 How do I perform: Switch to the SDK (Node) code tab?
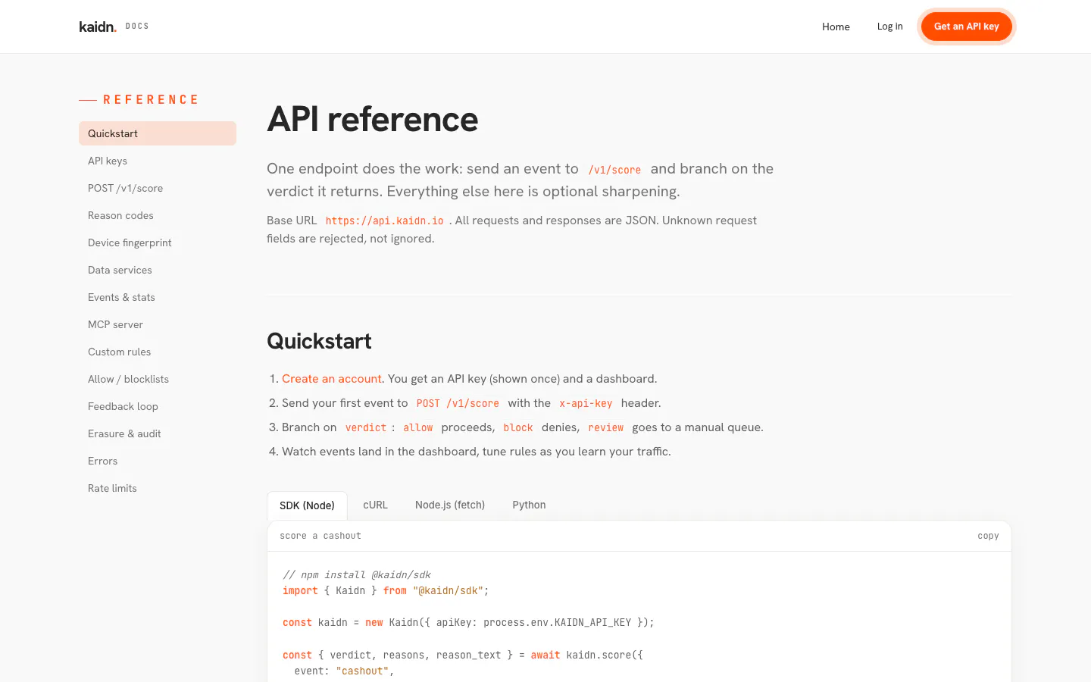coord(307,505)
